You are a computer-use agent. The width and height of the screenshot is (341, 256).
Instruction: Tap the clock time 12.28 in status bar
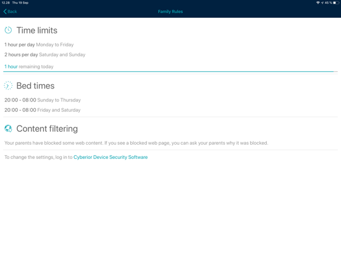6,2
